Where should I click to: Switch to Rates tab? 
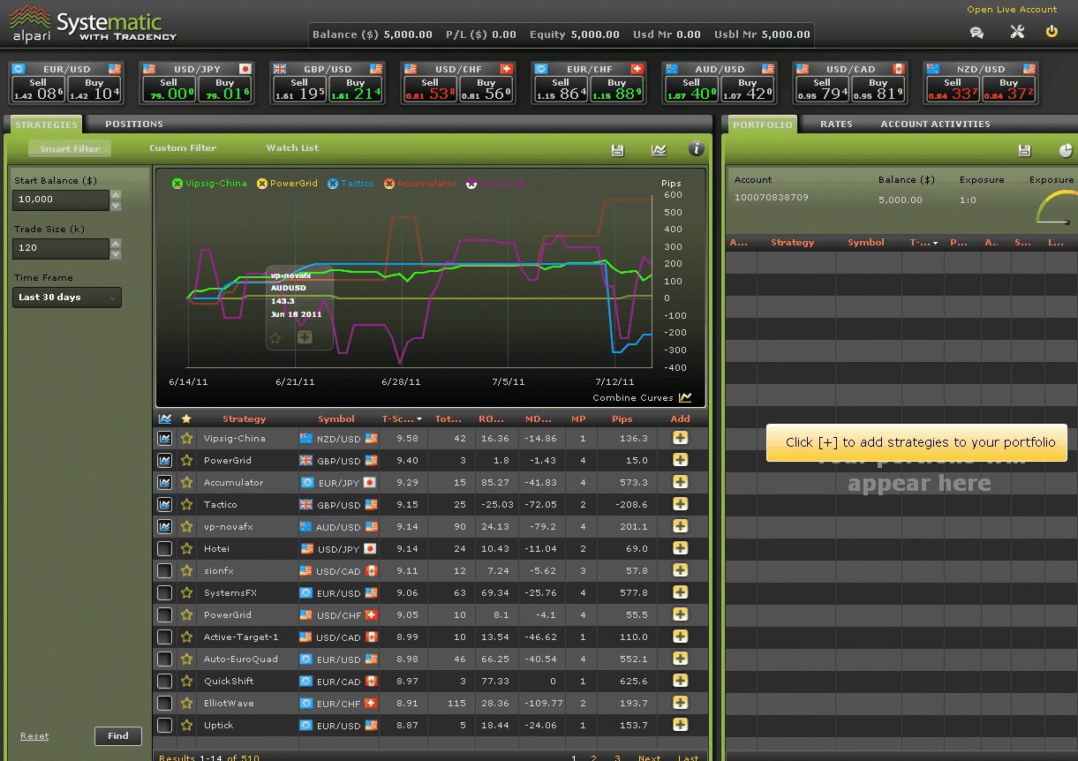(x=836, y=124)
